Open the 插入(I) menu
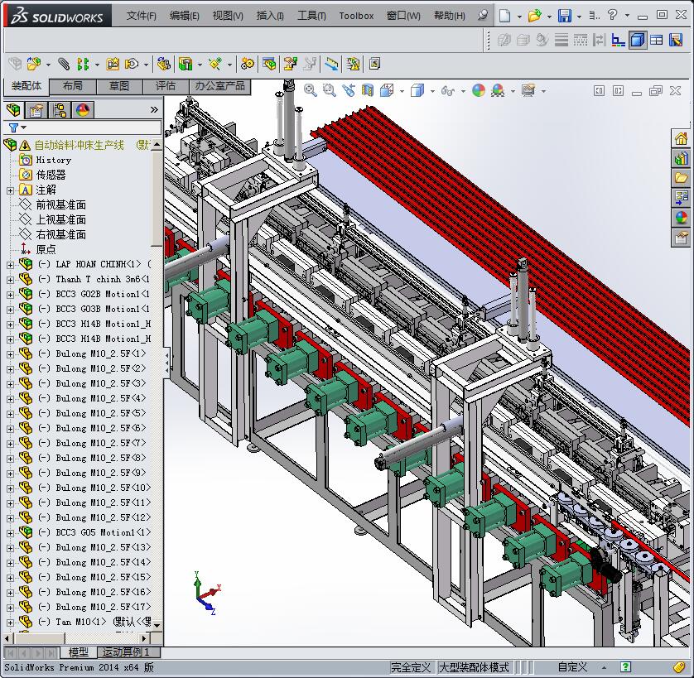 click(270, 16)
